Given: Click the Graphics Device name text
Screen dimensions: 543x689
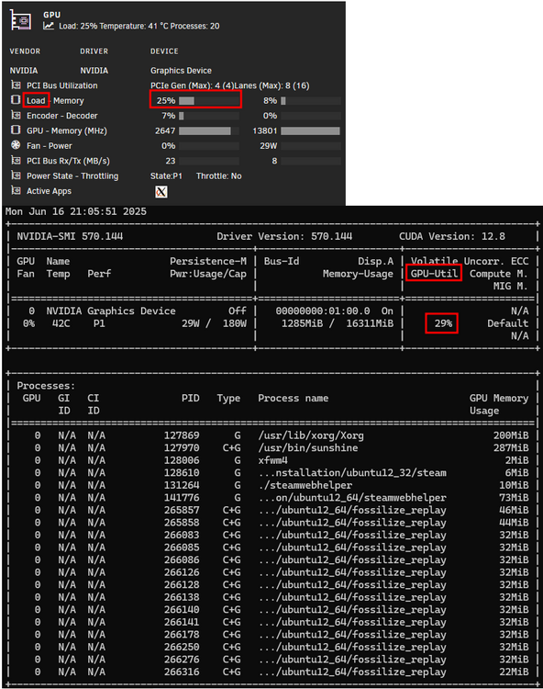Looking at the screenshot, I should [x=181, y=71].
